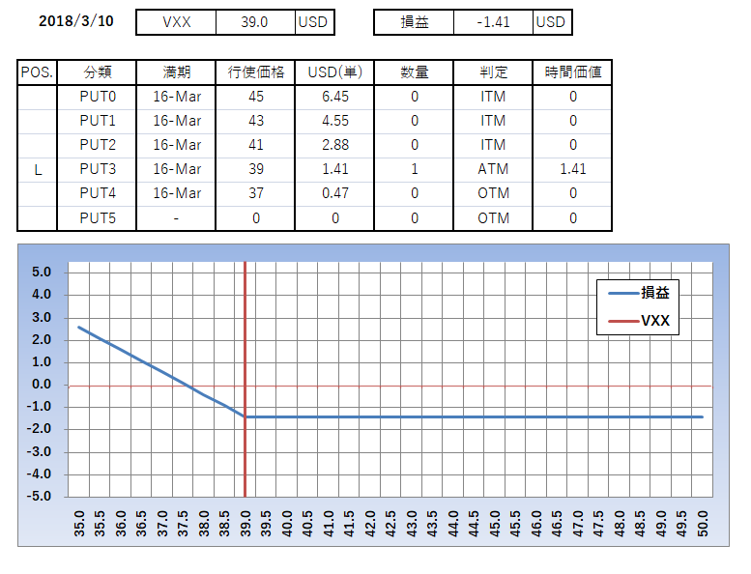The image size is (751, 574).
Task: Click the 判定 column header
Action: point(493,72)
